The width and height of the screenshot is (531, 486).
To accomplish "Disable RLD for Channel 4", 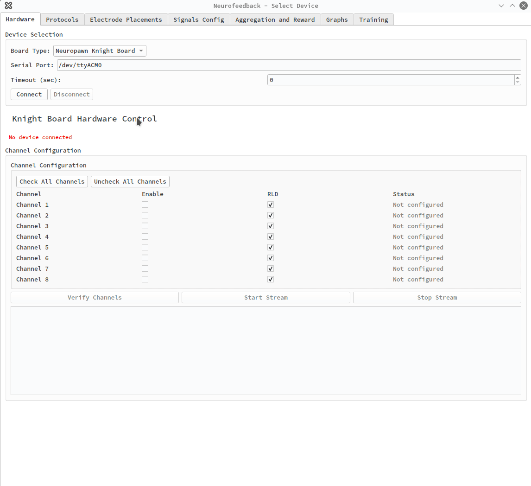I will 271,237.
